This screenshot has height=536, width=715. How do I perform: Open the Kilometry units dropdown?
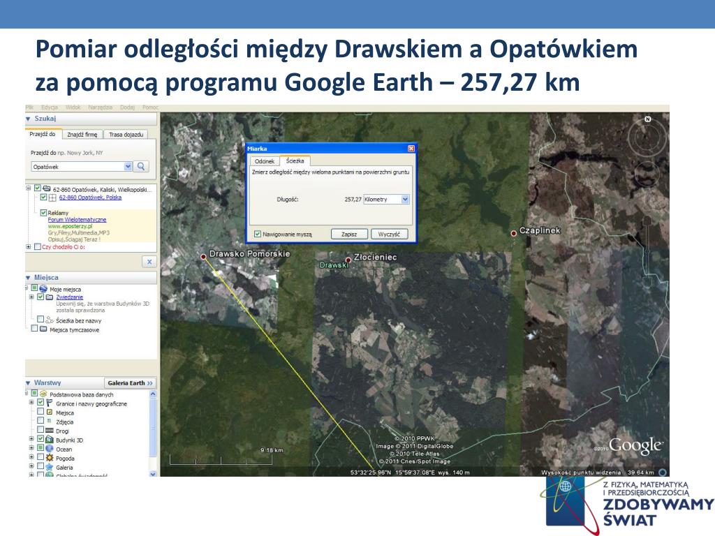point(405,199)
